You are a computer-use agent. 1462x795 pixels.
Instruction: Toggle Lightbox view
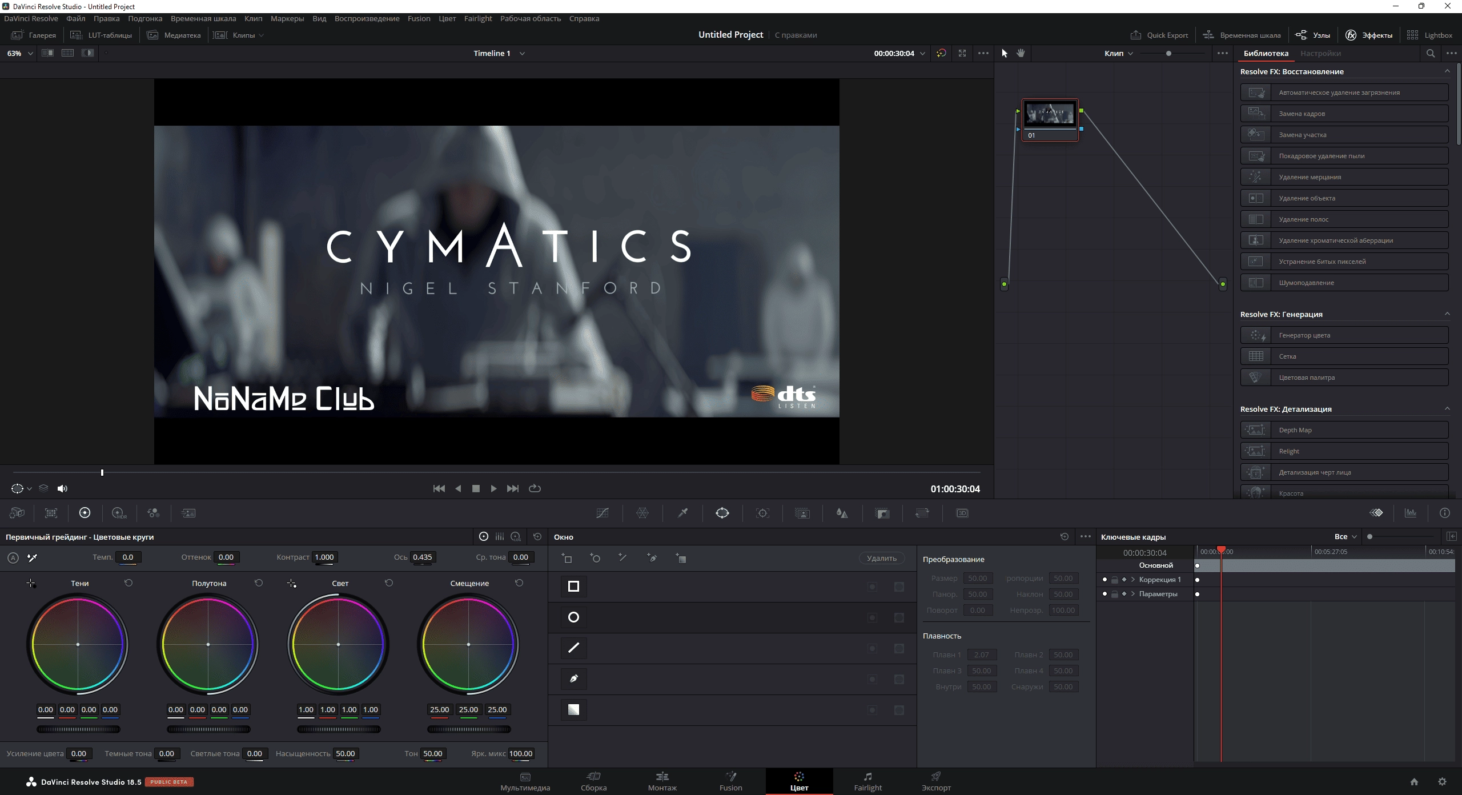point(1429,35)
